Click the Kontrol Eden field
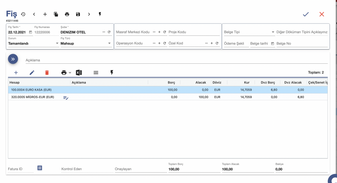The height and width of the screenshot is (183, 337). (x=87, y=169)
